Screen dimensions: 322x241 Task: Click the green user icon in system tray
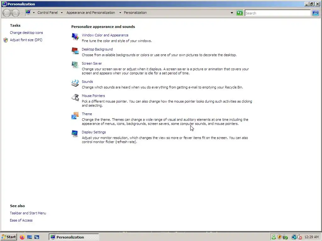tap(274, 237)
